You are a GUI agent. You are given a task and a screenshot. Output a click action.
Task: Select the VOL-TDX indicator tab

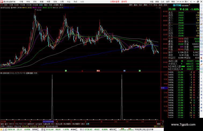click(19, 124)
